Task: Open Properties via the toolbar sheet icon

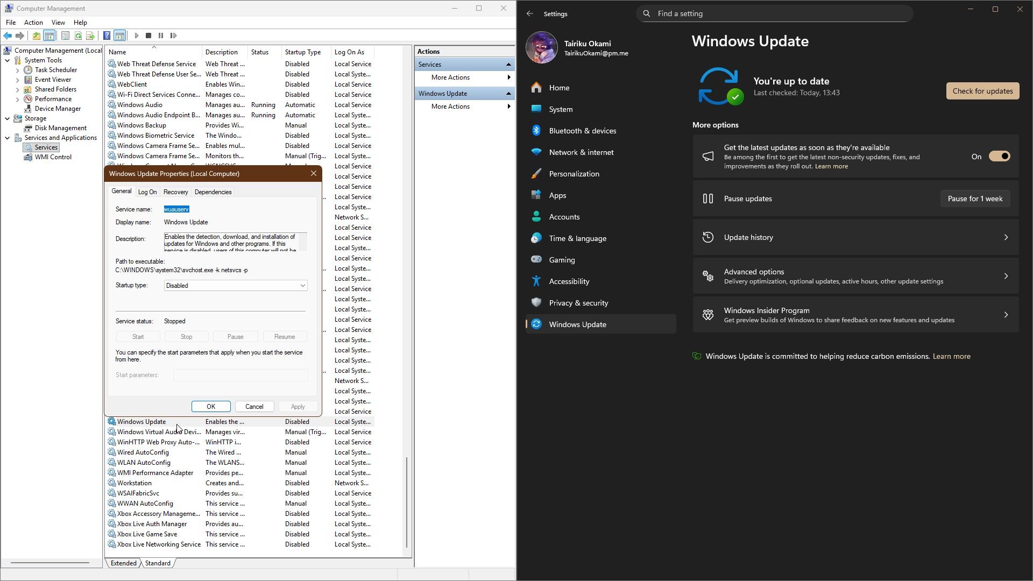Action: 65,36
